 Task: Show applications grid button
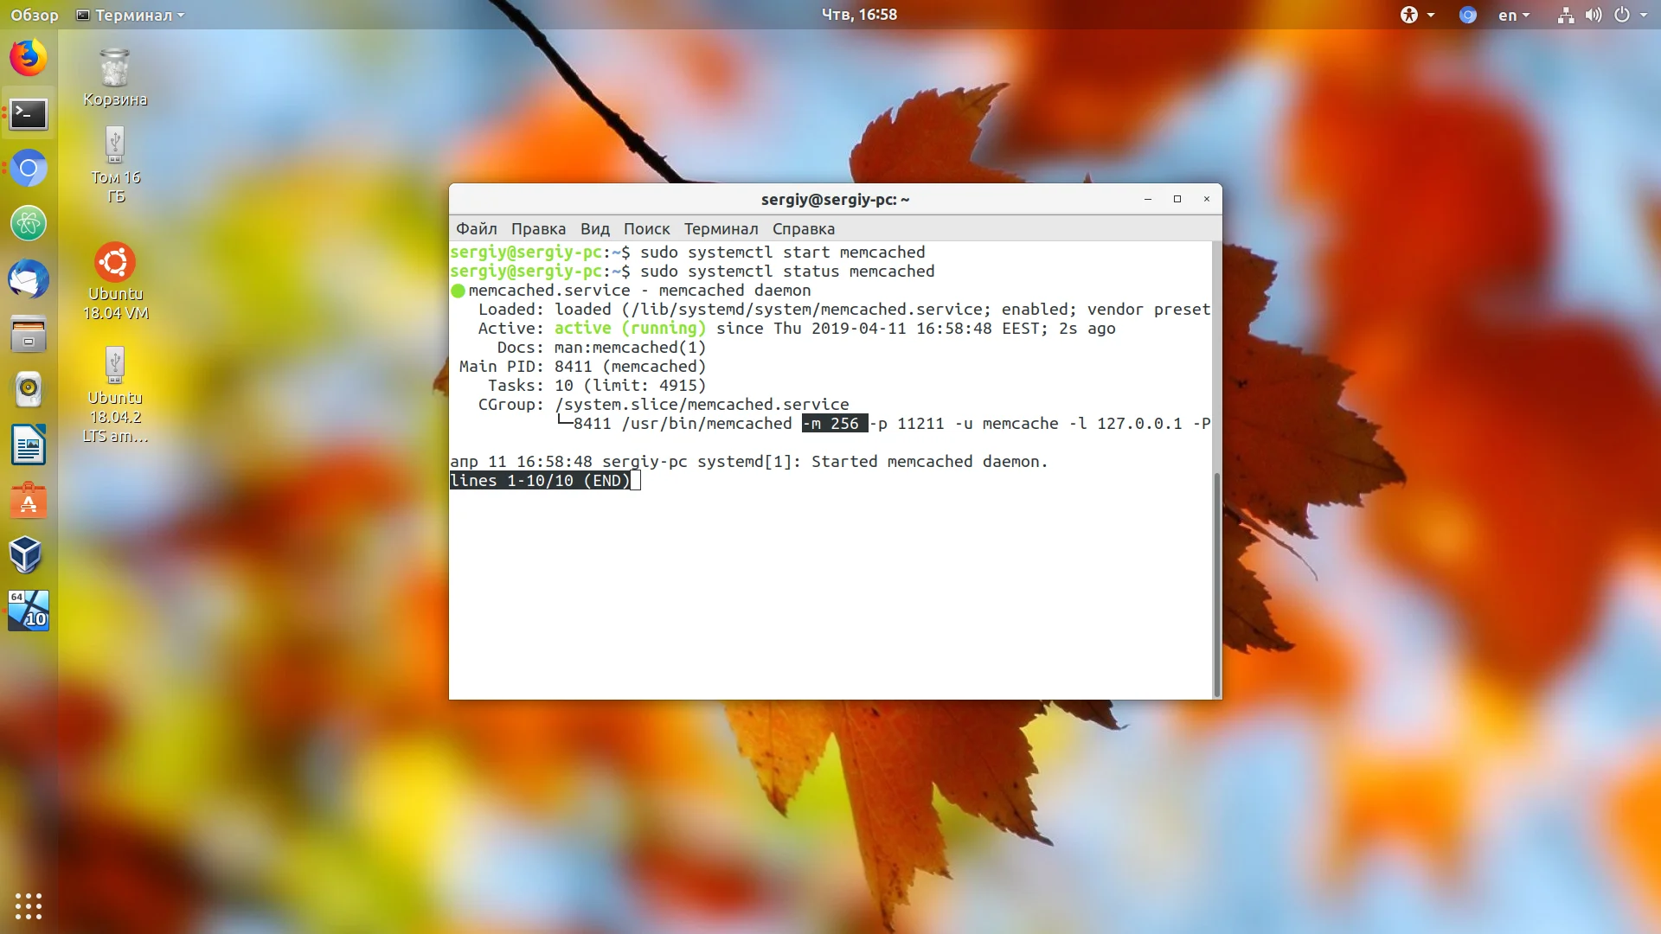[28, 905]
